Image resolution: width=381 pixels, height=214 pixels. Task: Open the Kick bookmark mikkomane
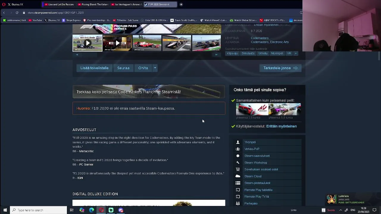(x=14, y=20)
